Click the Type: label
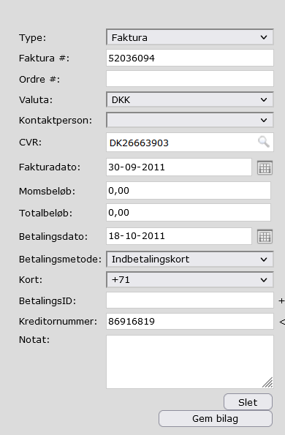285x435 pixels. point(32,38)
